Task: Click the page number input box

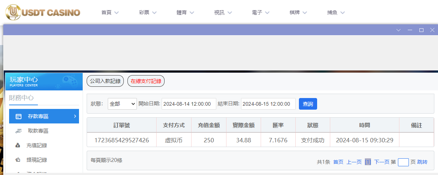Action: click(x=403, y=162)
